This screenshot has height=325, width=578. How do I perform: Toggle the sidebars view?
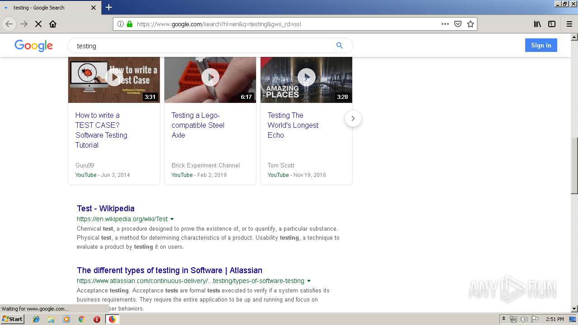552,24
